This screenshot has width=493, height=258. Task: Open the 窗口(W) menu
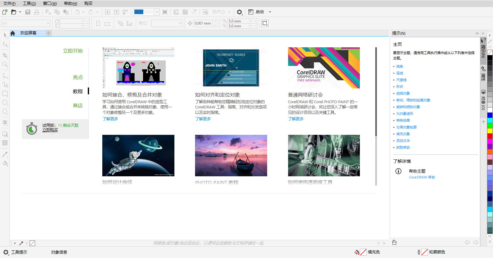point(50,3)
